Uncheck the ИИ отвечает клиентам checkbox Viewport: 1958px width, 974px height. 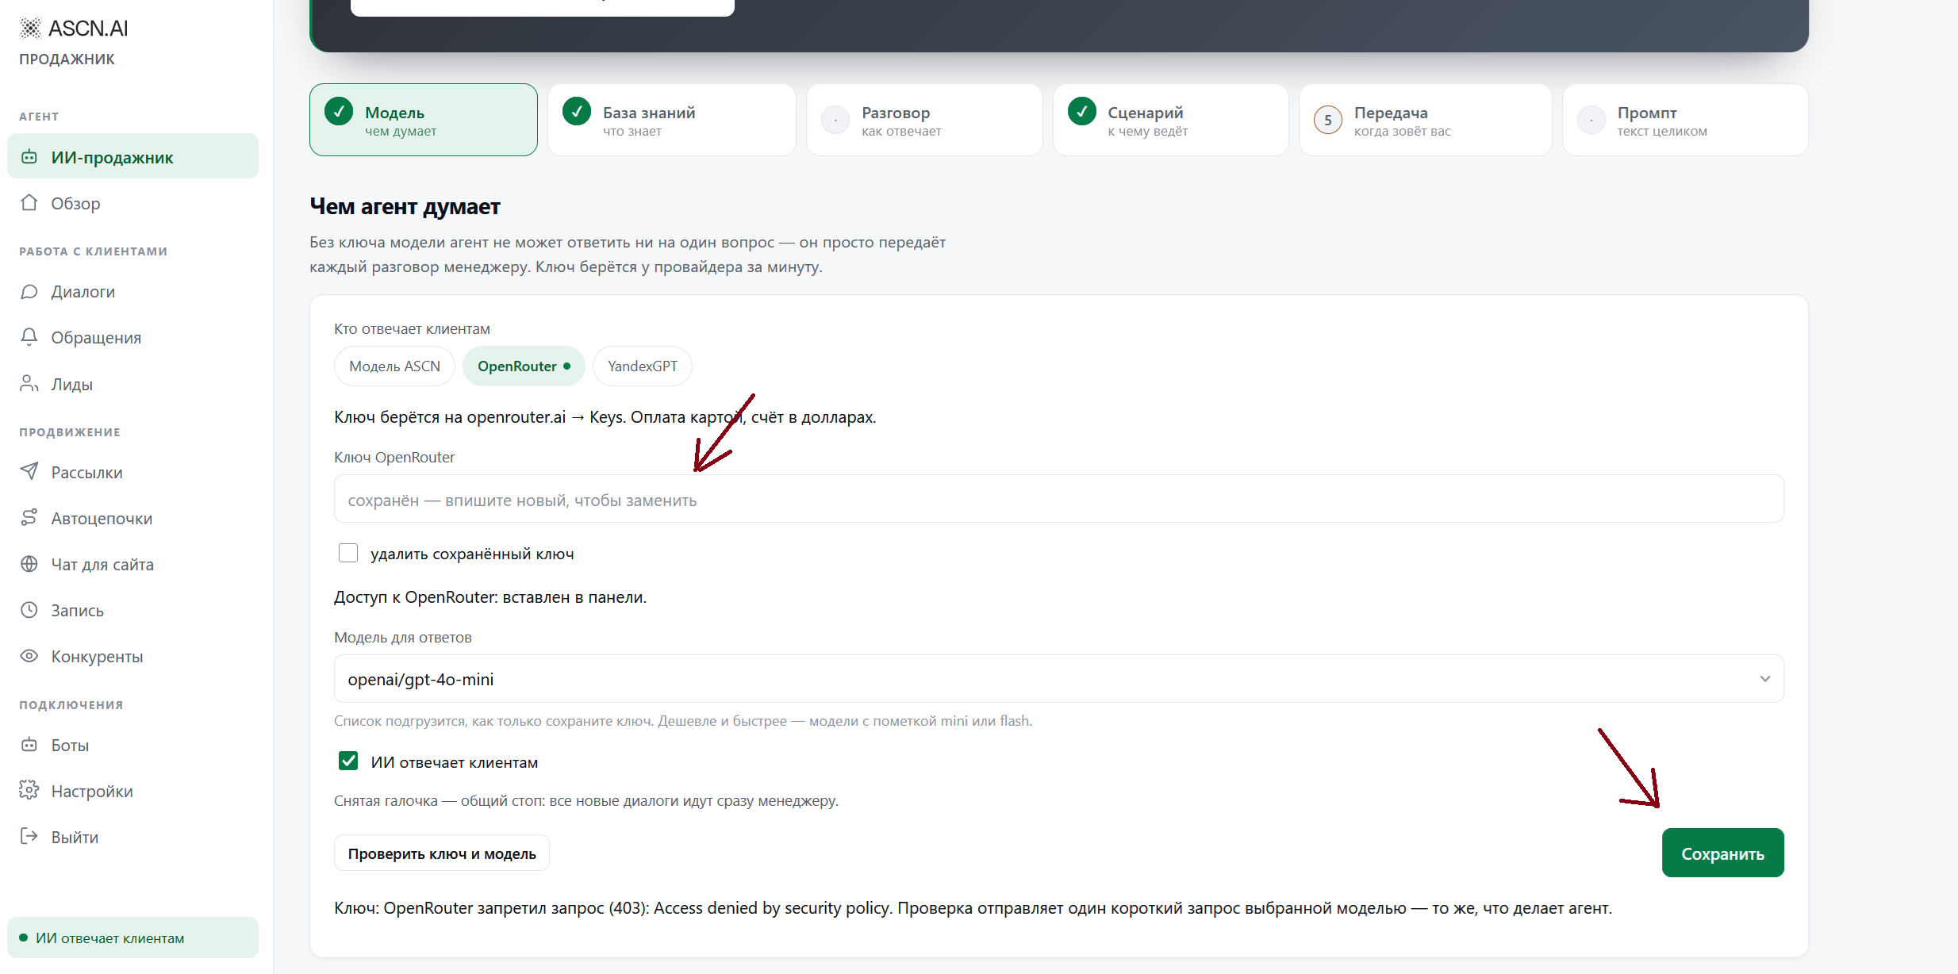click(x=348, y=761)
